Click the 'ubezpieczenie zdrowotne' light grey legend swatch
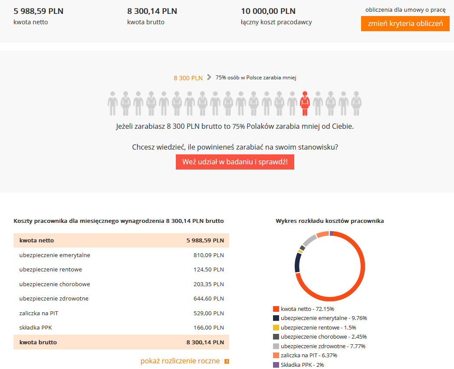The width and height of the screenshot is (454, 369). 276,346
